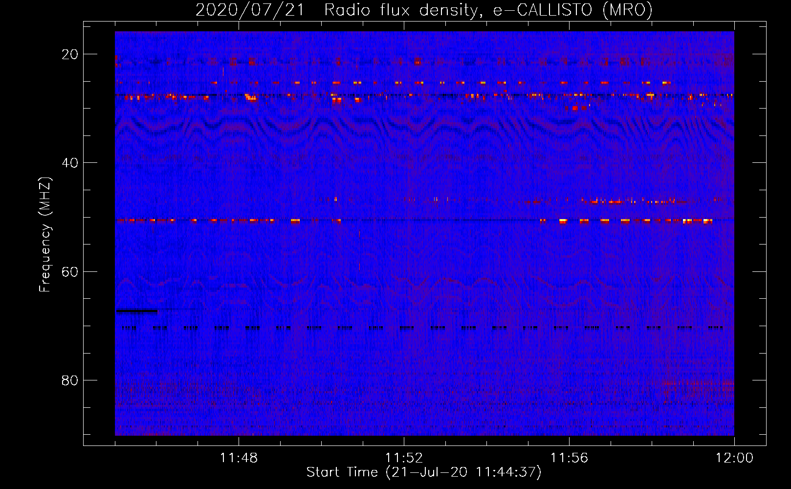Click the plot title '2020/07/21 Radio flux density, e-CALLISTO (MRO)'

(424, 10)
